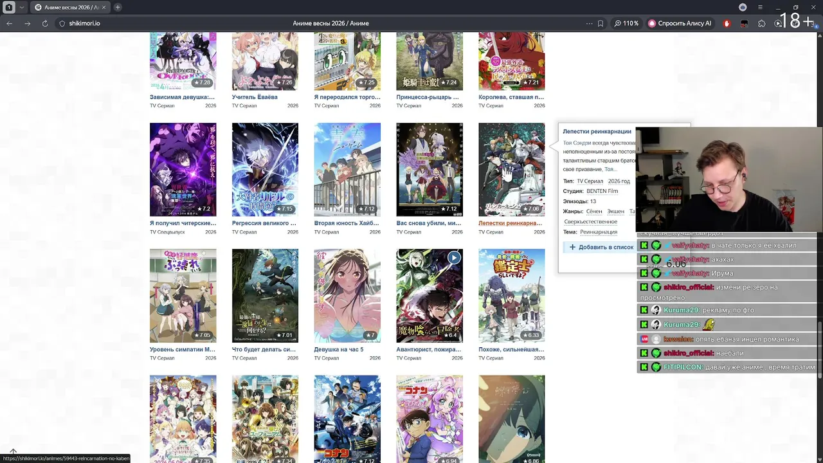Select the Аниме весны 2026 tab
Screen dimensions: 823x463
point(70,7)
